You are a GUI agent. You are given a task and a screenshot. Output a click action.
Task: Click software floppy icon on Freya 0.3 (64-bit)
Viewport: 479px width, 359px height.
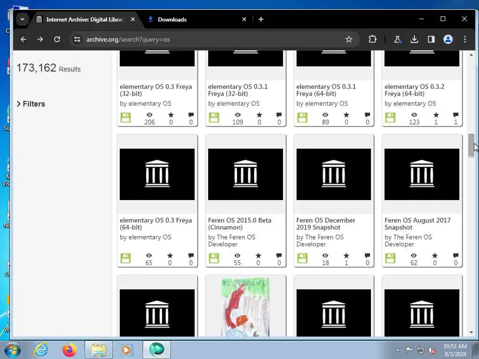[x=125, y=258]
